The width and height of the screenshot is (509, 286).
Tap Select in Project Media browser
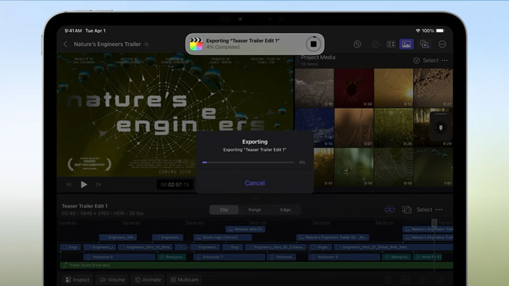point(431,60)
